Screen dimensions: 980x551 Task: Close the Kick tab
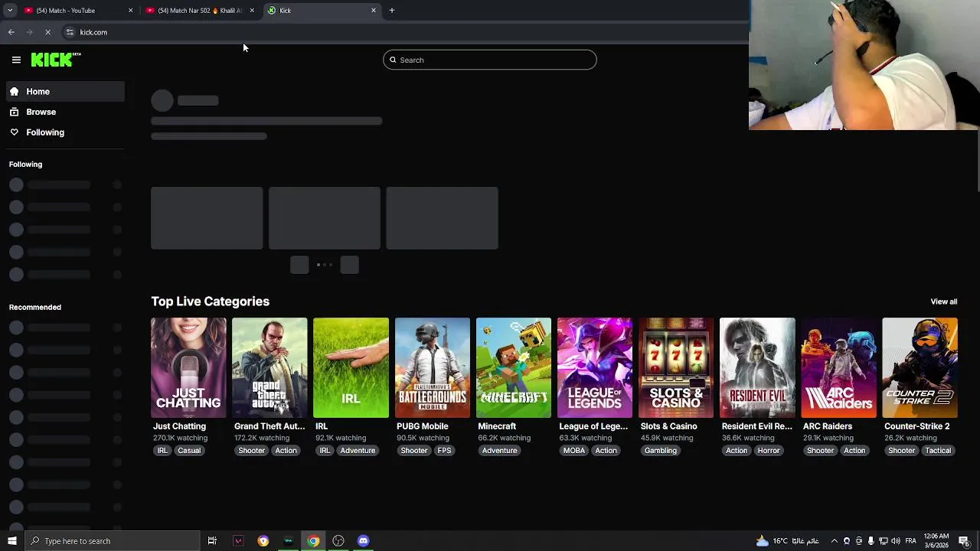tap(374, 10)
